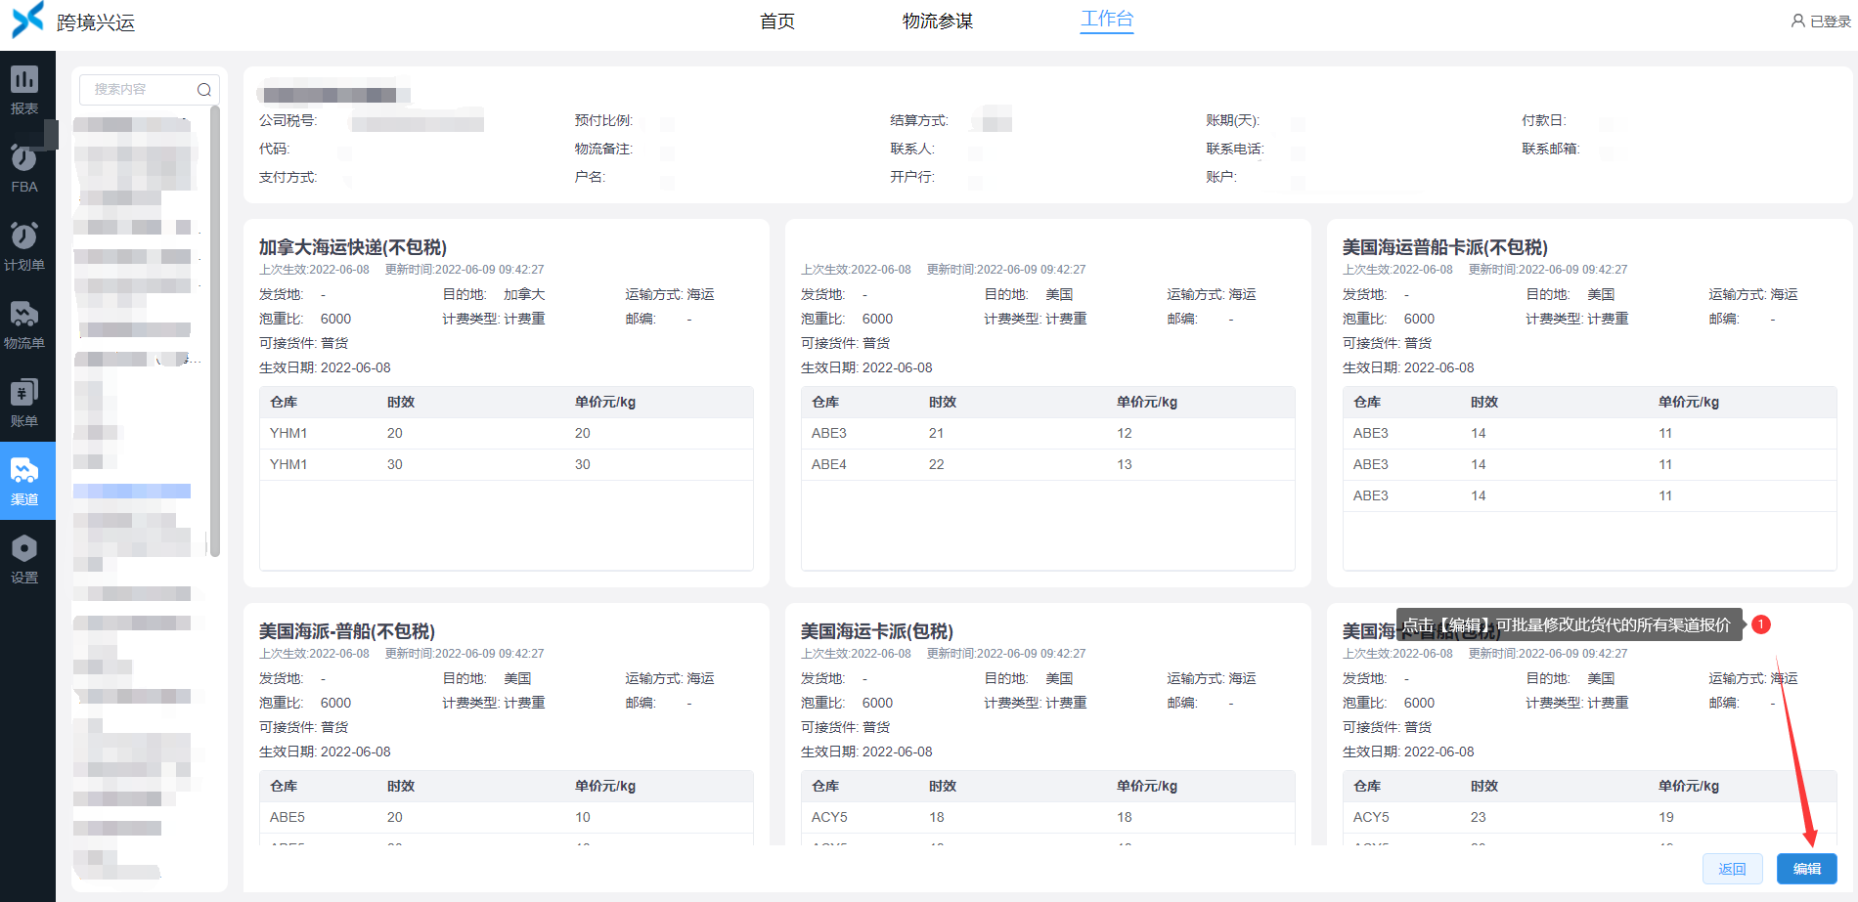Select the YHM1 row with 时效 20
The image size is (1858, 902).
[507, 433]
